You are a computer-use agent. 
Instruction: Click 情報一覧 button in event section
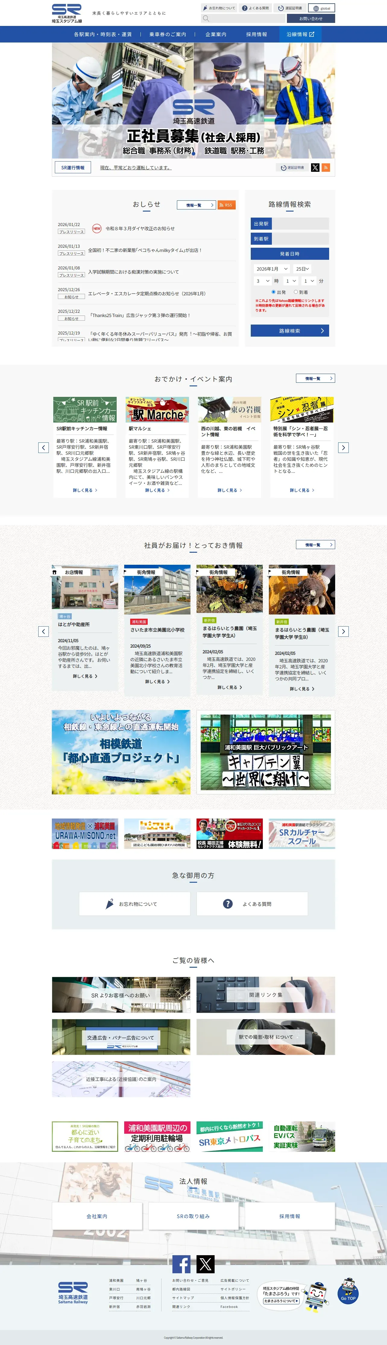pos(316,378)
